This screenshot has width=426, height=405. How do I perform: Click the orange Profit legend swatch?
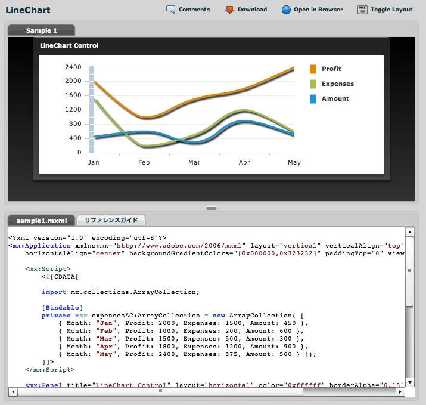[313, 69]
